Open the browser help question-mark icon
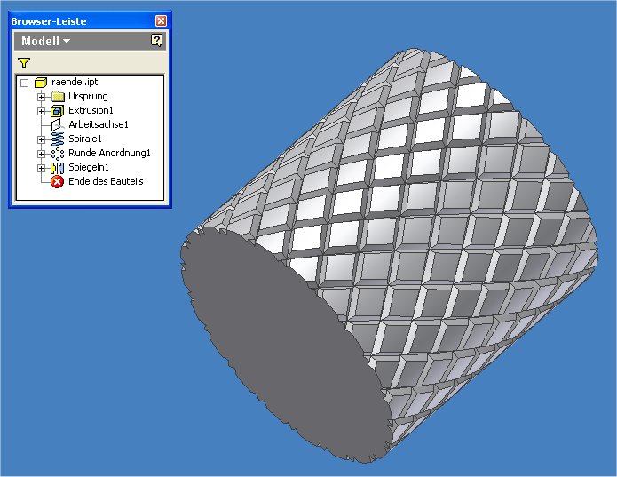Screen dimensions: 617x477 coord(156,40)
